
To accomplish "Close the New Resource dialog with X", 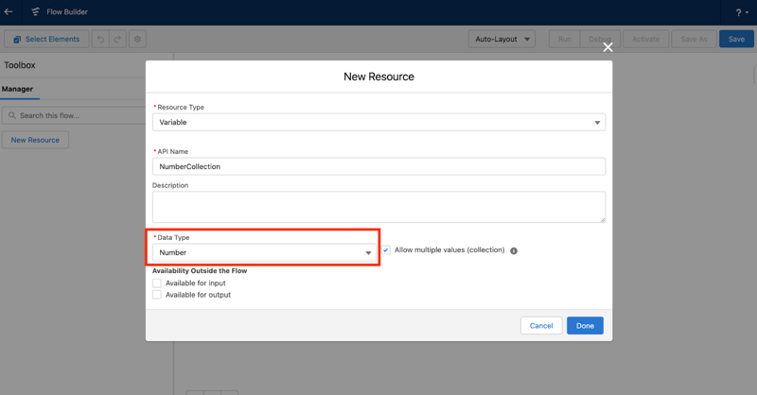I will click(607, 47).
